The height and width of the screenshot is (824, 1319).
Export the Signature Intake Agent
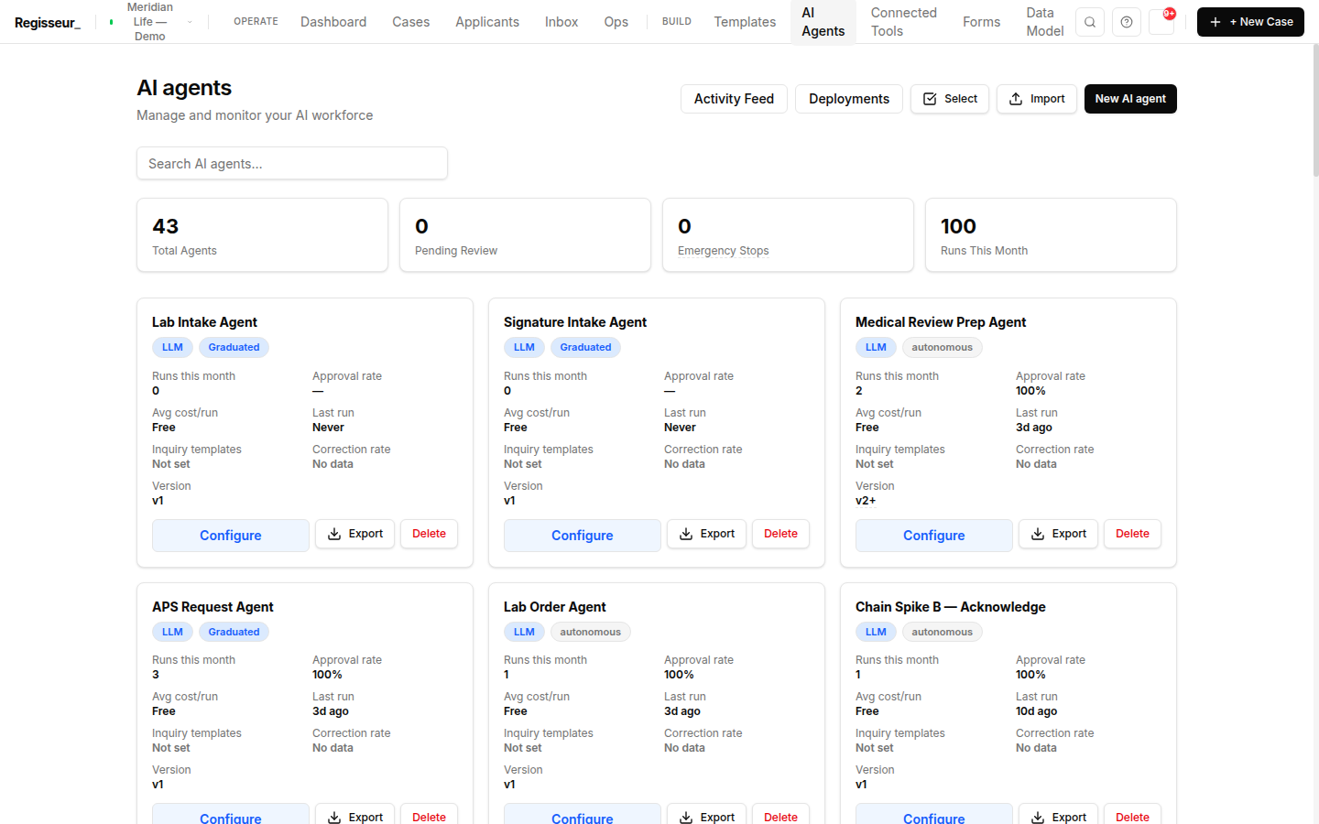click(707, 534)
